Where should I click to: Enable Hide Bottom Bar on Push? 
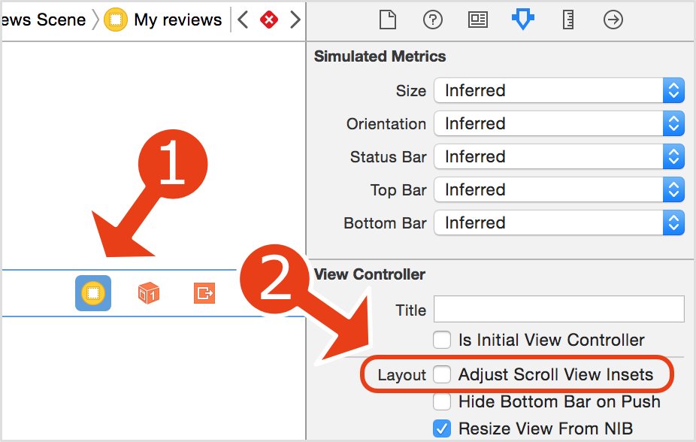tap(442, 401)
